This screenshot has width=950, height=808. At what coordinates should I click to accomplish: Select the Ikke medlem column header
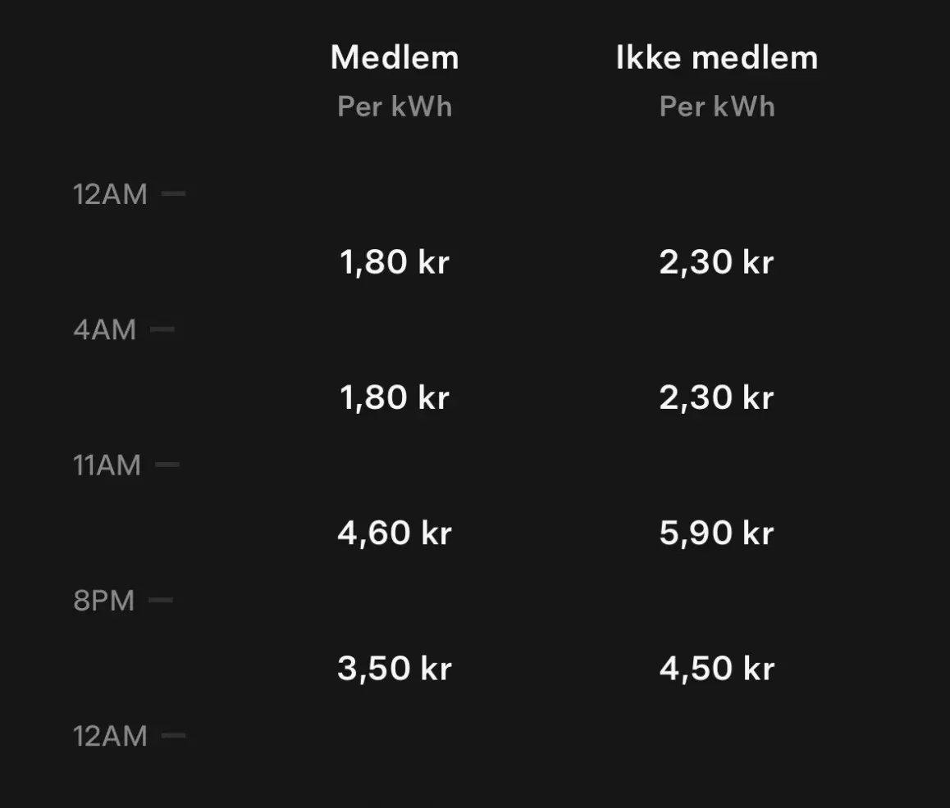pyautogui.click(x=717, y=57)
